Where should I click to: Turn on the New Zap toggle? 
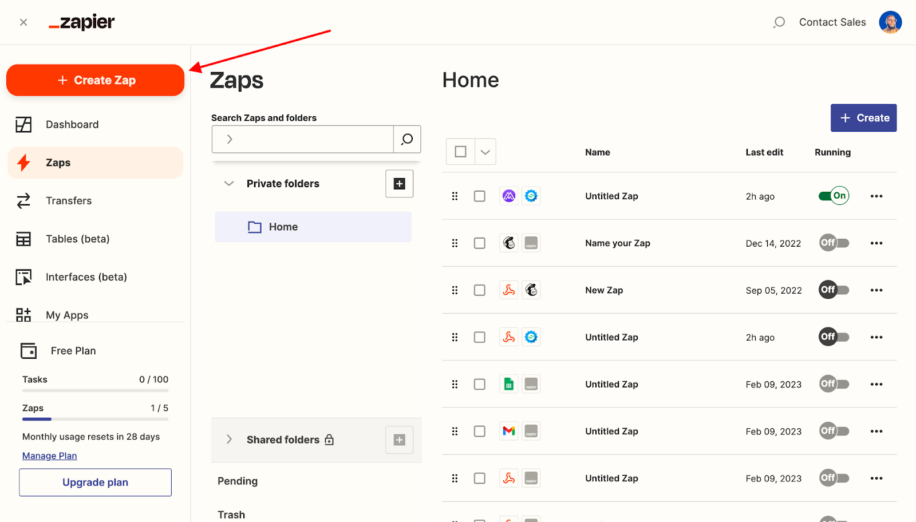[x=834, y=290]
